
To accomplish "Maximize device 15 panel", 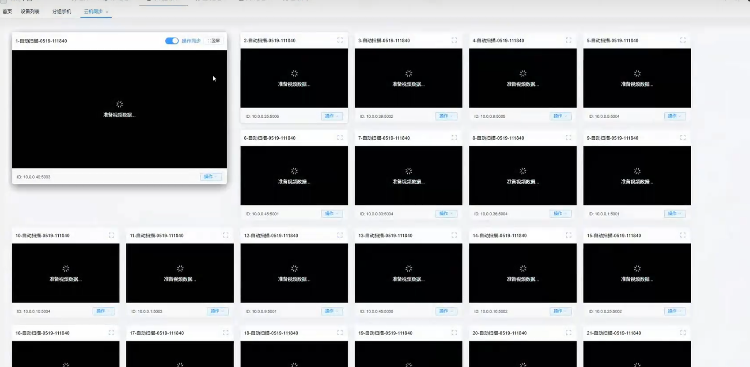I will pos(683,235).
